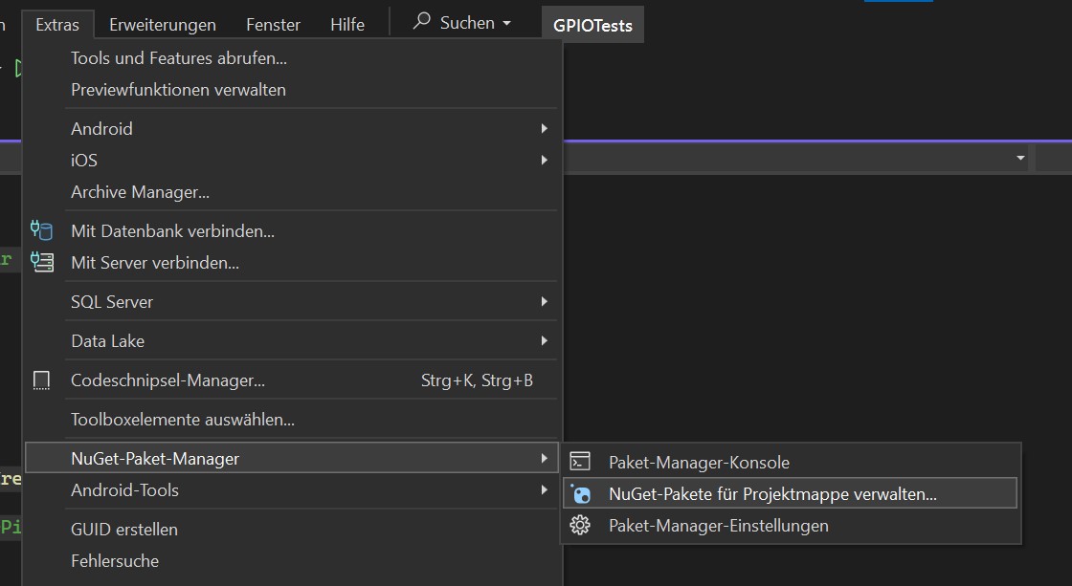
Task: Click the Mit Datenbank verbinden plug icon
Action: (41, 230)
